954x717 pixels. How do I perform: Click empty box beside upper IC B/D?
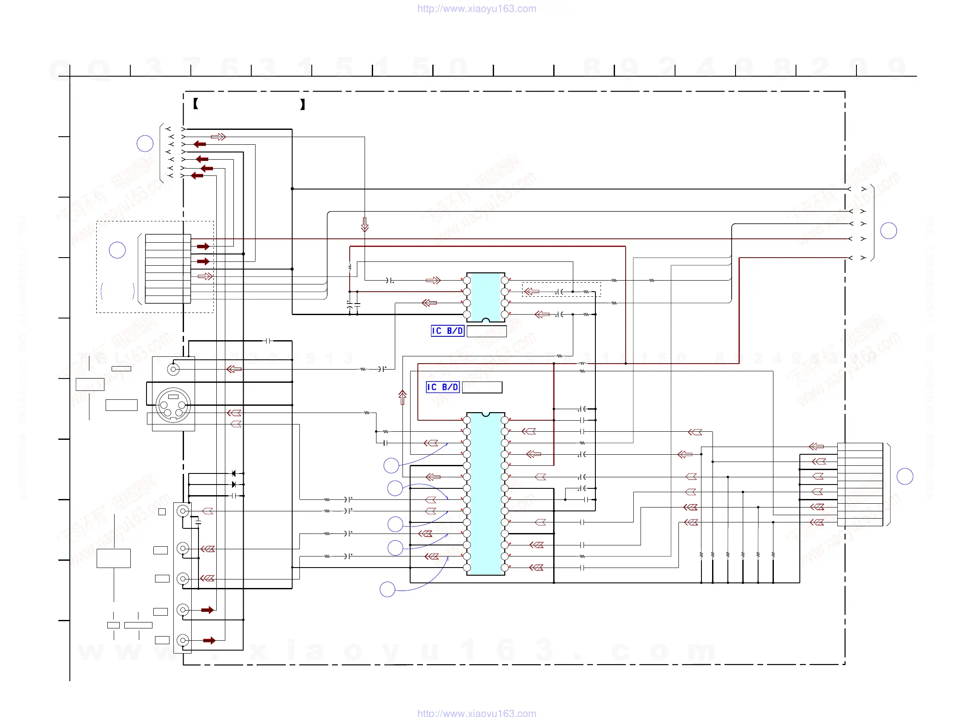pyautogui.click(x=486, y=331)
